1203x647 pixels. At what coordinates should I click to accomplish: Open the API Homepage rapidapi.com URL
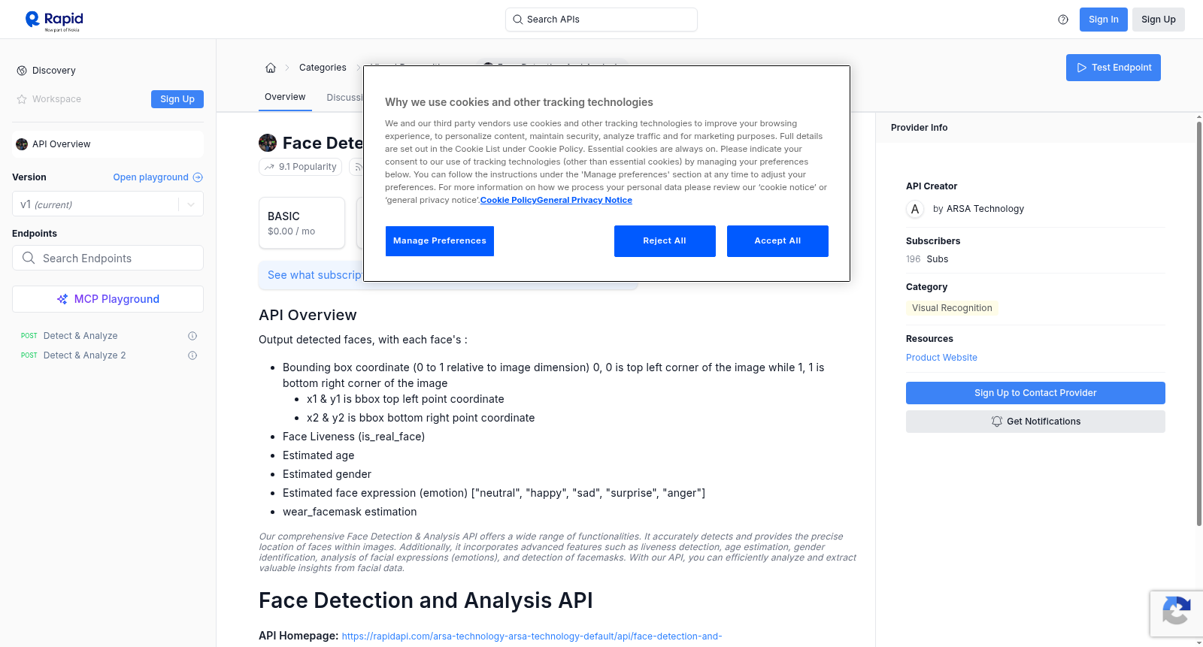[x=532, y=636]
